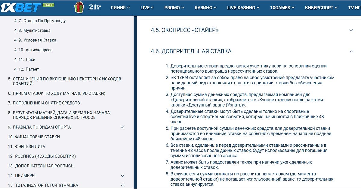Open the ЛИНИЯ menu
The width and height of the screenshot is (361, 189).
(x=120, y=8)
